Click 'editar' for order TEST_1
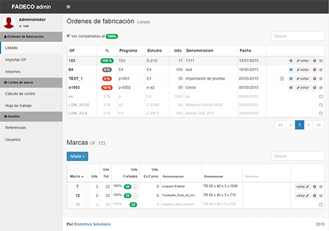 tap(303, 79)
